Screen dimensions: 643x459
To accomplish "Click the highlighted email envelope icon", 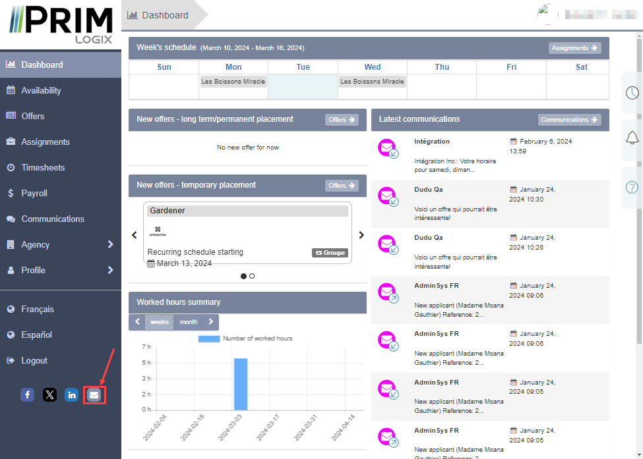I will coord(94,395).
